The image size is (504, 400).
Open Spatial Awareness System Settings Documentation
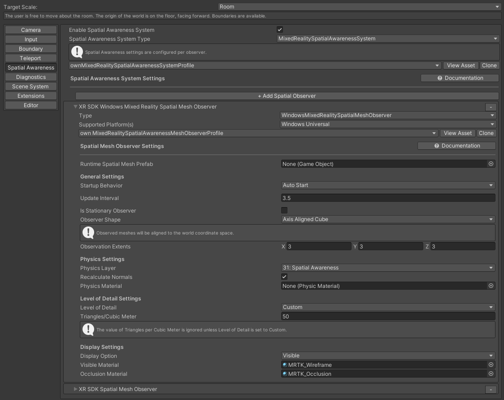[x=460, y=78]
